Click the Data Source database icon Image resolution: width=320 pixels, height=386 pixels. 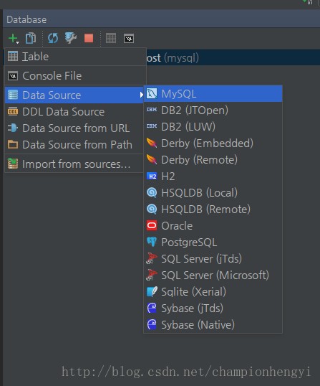pos(13,95)
